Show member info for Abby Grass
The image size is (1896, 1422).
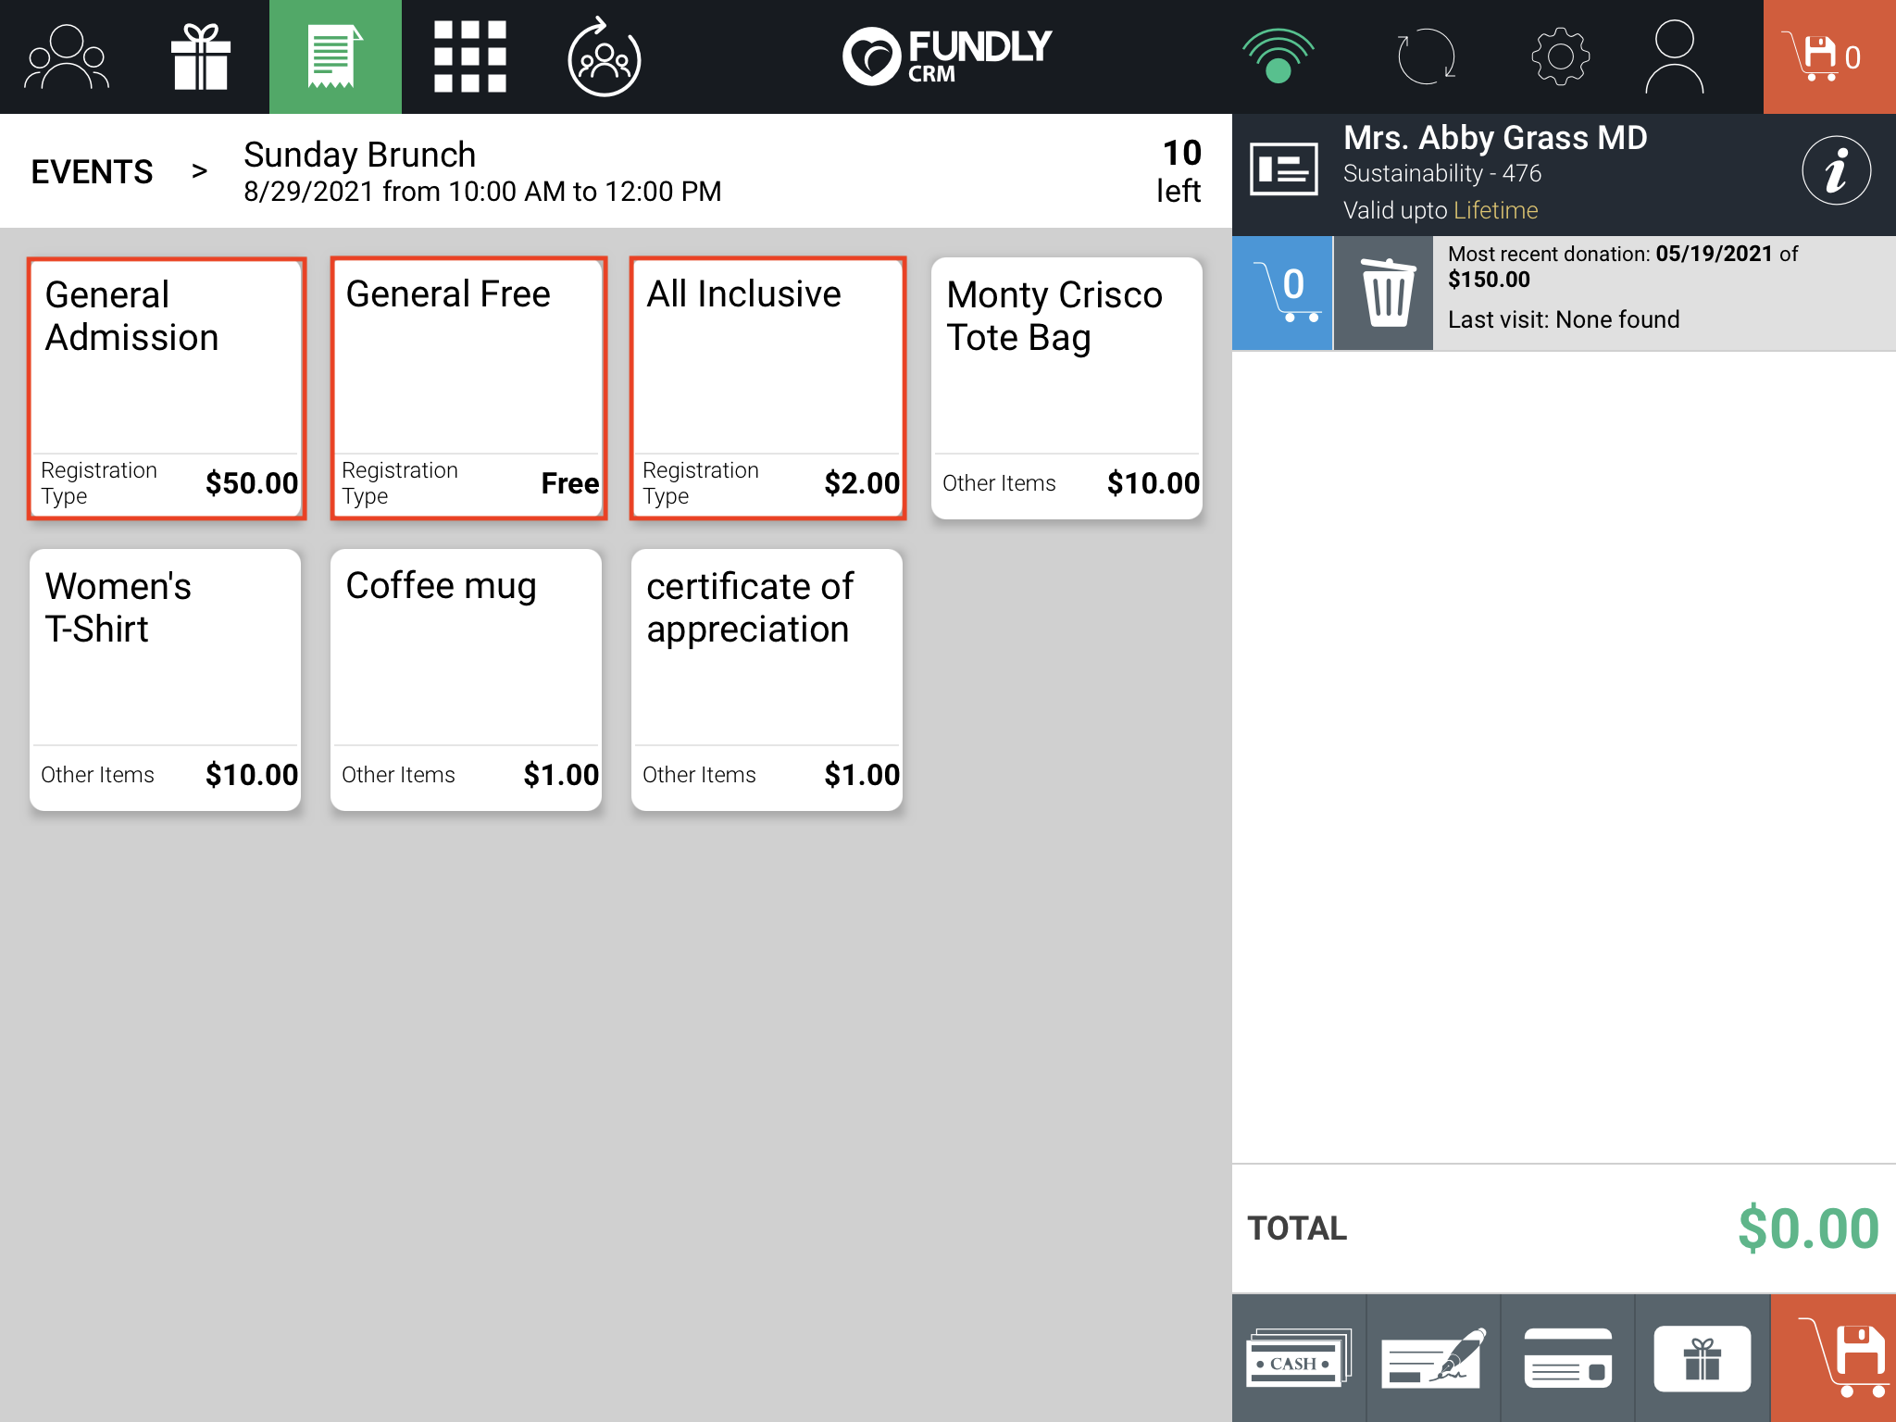coord(1836,171)
